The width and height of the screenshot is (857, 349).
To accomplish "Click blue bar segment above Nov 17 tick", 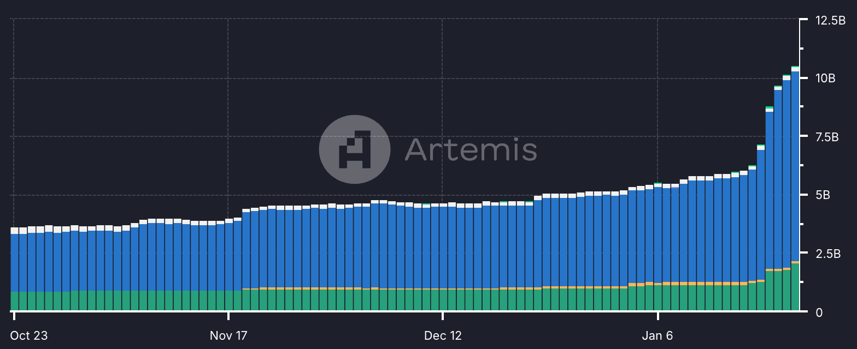I will coord(229,256).
